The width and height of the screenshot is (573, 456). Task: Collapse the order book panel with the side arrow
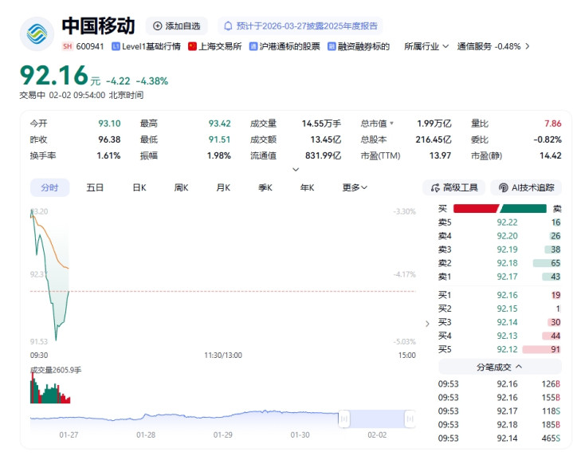click(x=426, y=324)
